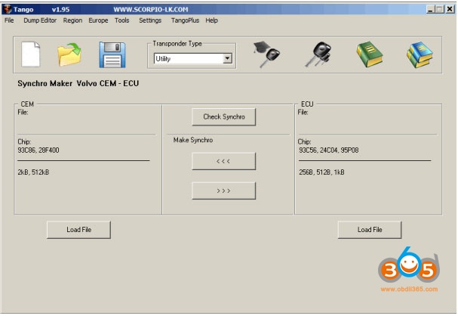Screen dimensions: 458x316
Task: Click the key with keyring icon
Action: click(318, 54)
